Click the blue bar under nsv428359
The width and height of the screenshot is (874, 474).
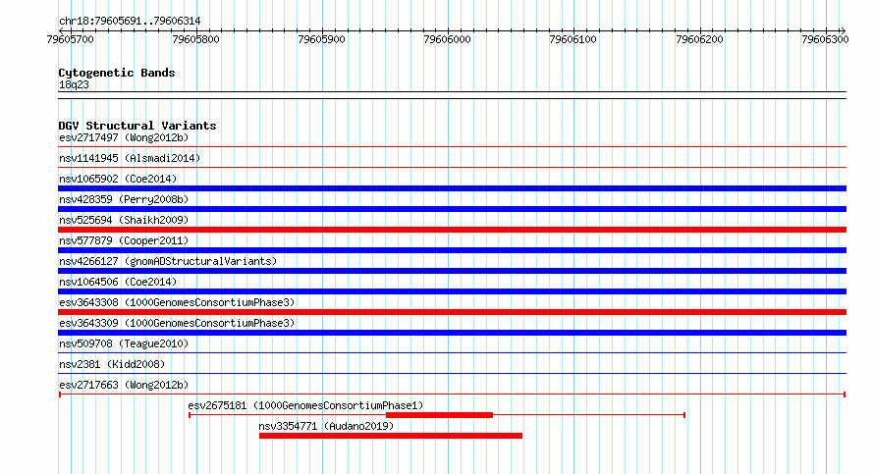(x=452, y=209)
